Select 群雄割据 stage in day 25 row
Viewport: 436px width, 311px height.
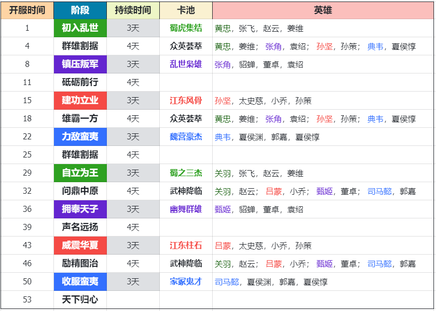(80, 154)
